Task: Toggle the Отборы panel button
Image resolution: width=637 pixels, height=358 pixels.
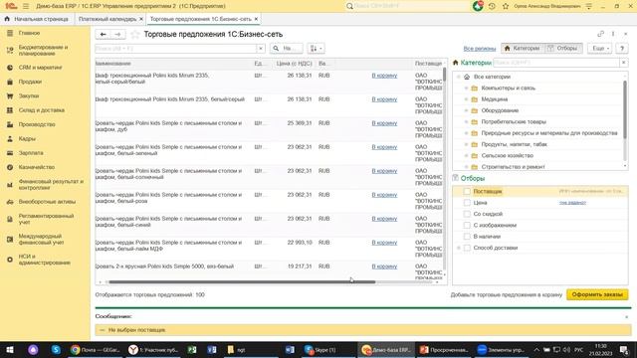Action: pyautogui.click(x=562, y=49)
